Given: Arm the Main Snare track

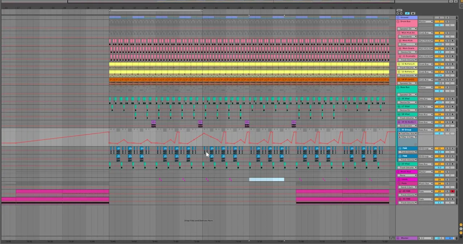Looking at the screenshot, I should click(453, 49).
